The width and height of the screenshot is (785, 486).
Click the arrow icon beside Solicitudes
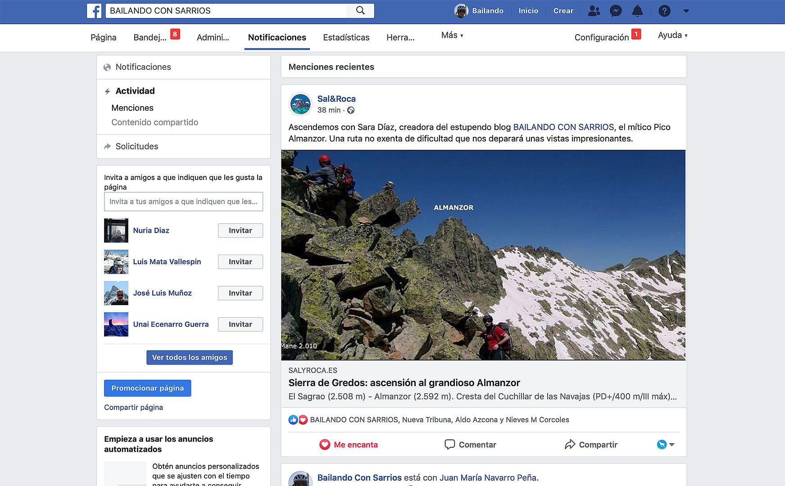[x=107, y=146]
